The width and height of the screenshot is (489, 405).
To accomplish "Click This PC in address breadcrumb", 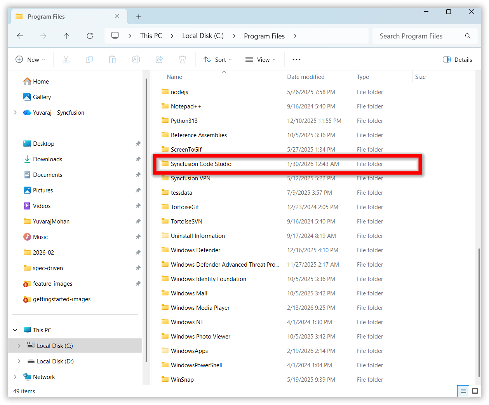I will click(151, 36).
